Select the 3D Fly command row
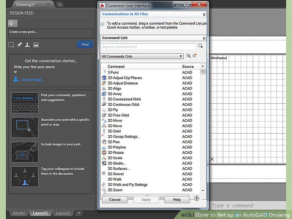The image size is (292, 219). pos(150,110)
